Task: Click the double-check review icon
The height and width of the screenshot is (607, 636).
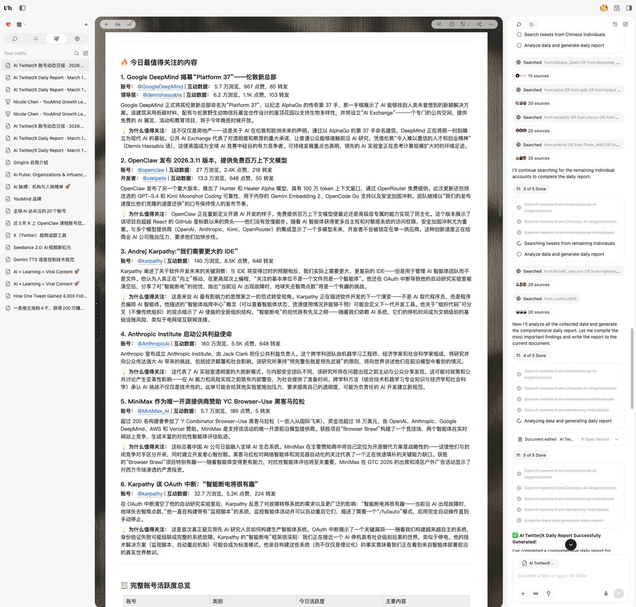Action: 129,24
